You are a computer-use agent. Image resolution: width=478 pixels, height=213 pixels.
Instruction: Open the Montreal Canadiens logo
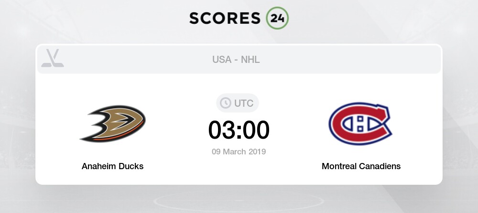360,124
